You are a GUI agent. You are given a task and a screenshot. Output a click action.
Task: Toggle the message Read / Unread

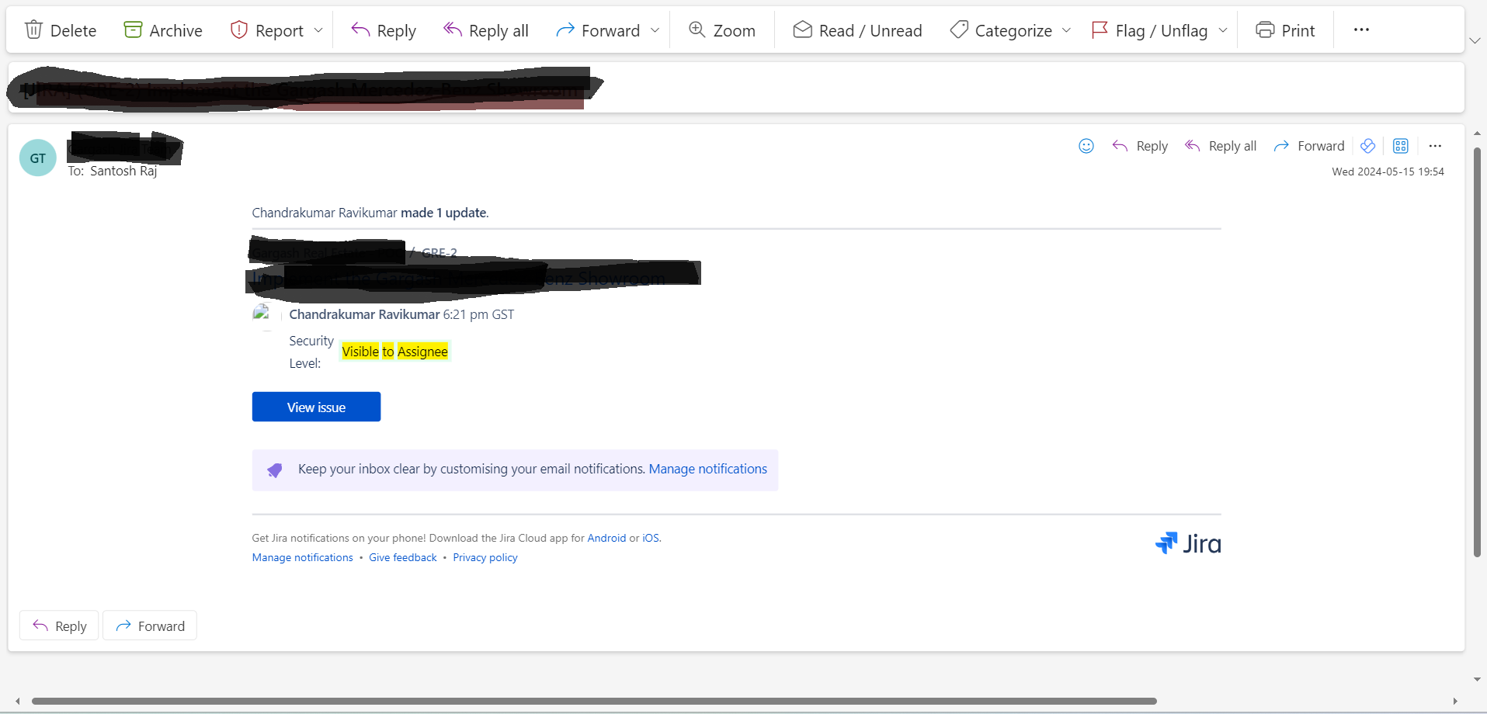pyautogui.click(x=857, y=29)
